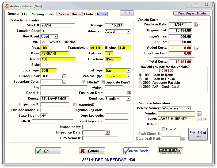Switch to the Previous Owner tab
The width and height of the screenshot is (217, 168).
70,14
